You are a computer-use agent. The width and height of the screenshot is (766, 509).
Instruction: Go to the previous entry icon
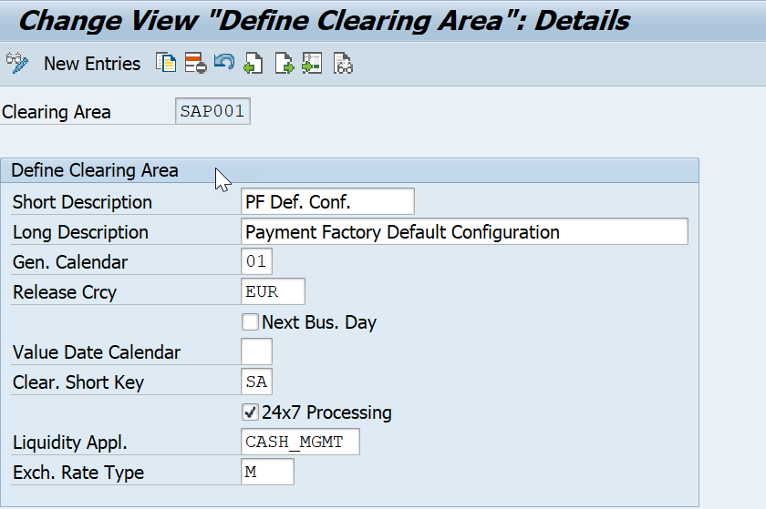pos(254,64)
